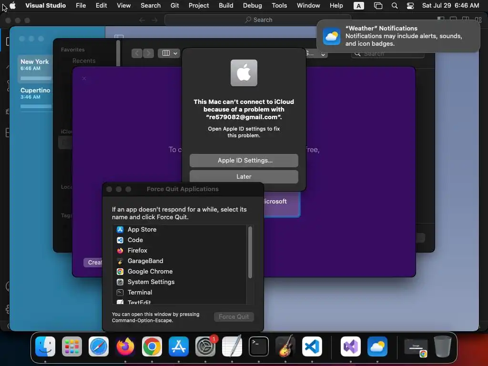Select Code in Force Quit list
488x366 pixels.
coord(180,240)
